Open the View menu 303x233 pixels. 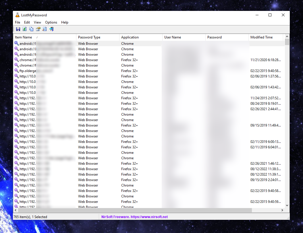click(38, 22)
